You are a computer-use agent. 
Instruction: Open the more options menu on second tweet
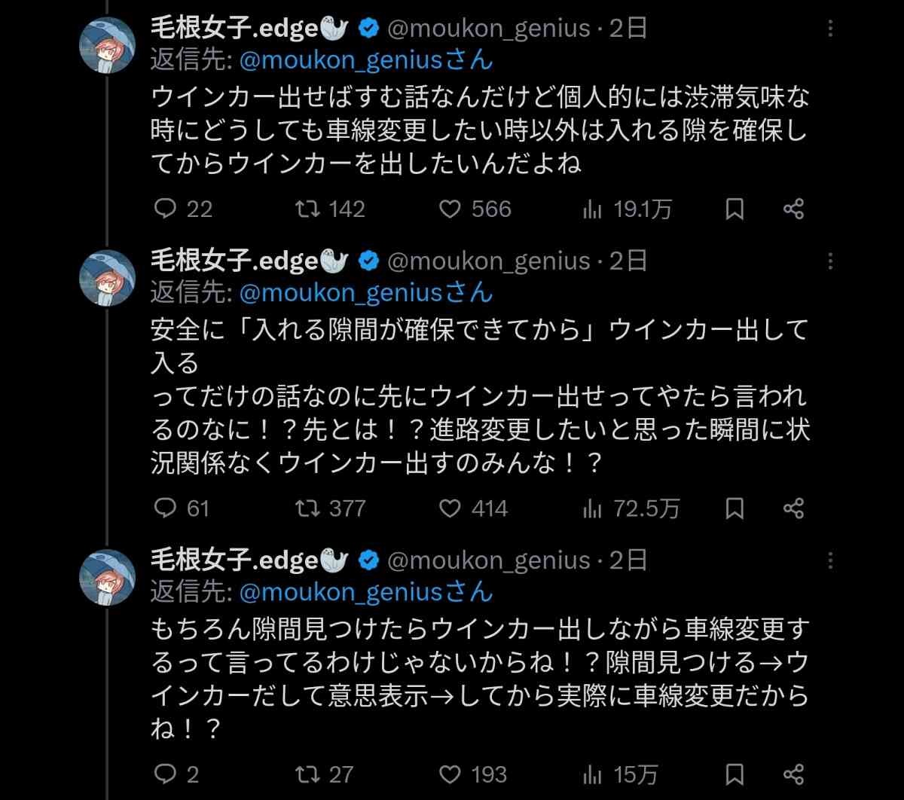(x=830, y=261)
